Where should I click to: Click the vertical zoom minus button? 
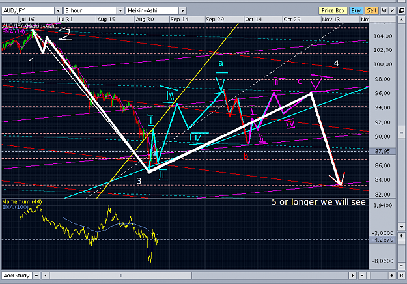[x=402, y=266]
